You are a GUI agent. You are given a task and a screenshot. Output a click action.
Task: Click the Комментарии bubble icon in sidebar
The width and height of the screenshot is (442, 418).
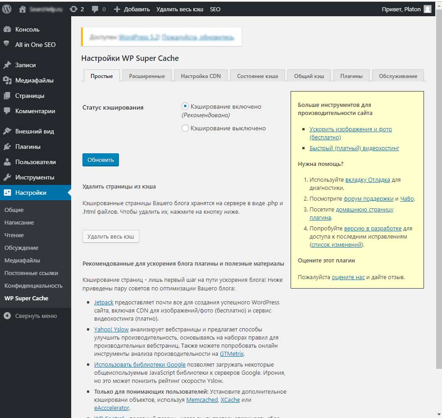point(7,111)
